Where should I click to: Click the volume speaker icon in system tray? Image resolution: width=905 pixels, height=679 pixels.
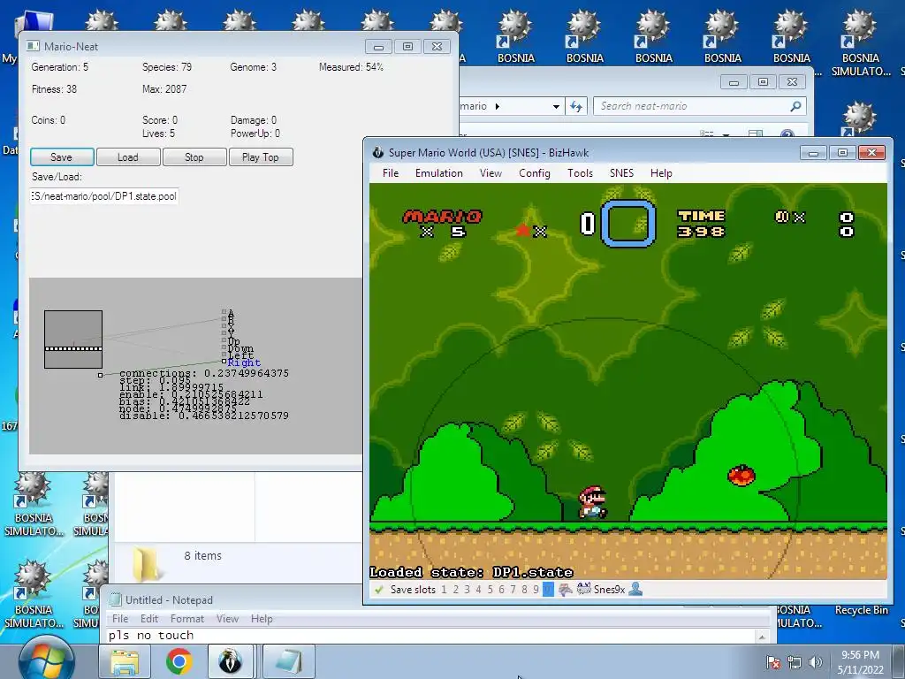pyautogui.click(x=816, y=662)
